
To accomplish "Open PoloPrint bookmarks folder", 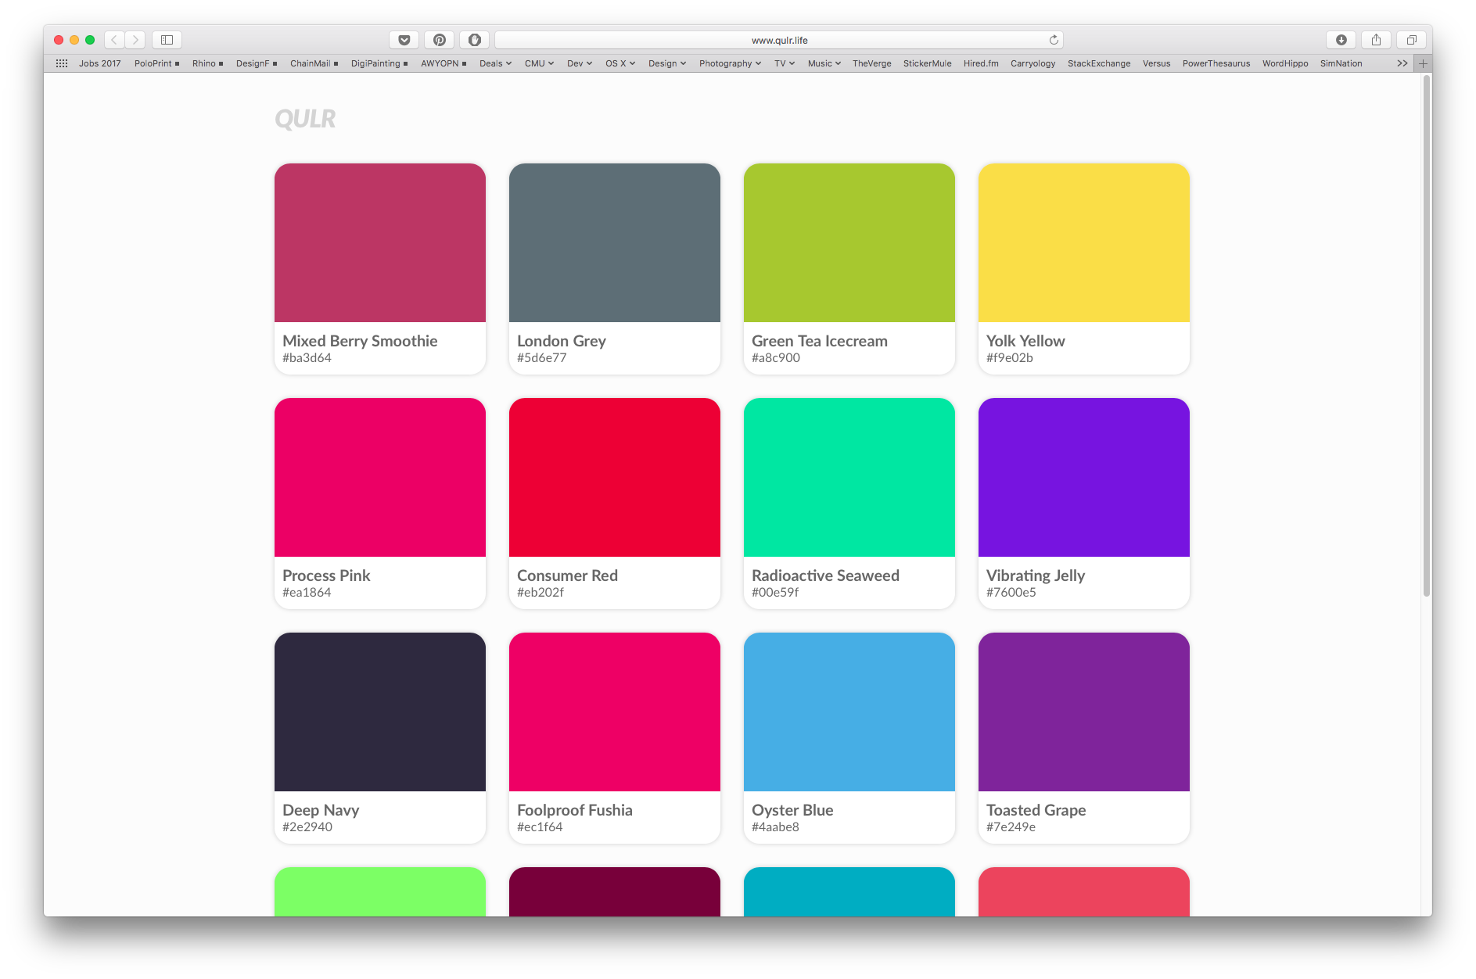I will (x=156, y=63).
